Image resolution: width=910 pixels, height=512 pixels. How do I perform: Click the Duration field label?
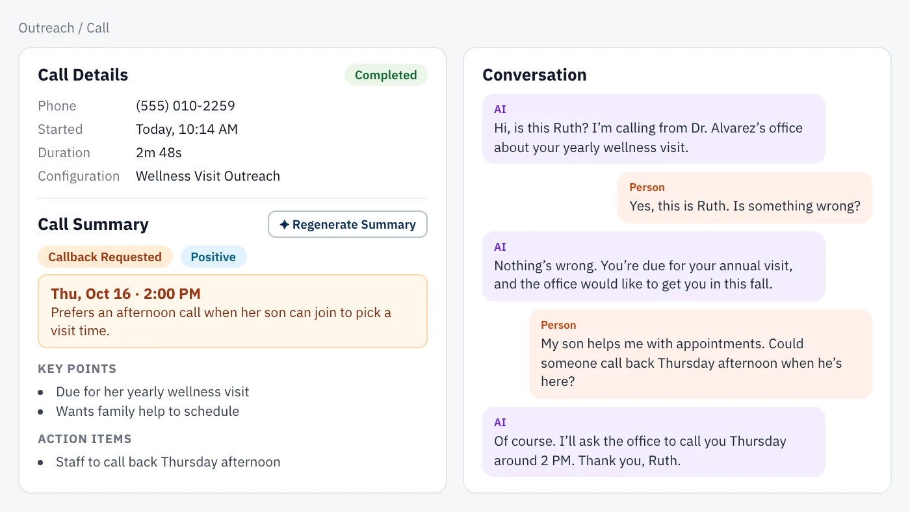click(64, 153)
